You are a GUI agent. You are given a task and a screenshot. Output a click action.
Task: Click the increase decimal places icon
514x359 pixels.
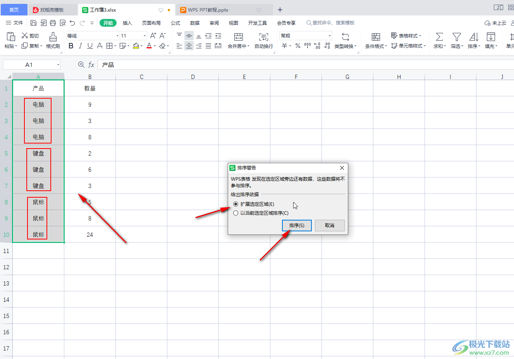(x=317, y=46)
